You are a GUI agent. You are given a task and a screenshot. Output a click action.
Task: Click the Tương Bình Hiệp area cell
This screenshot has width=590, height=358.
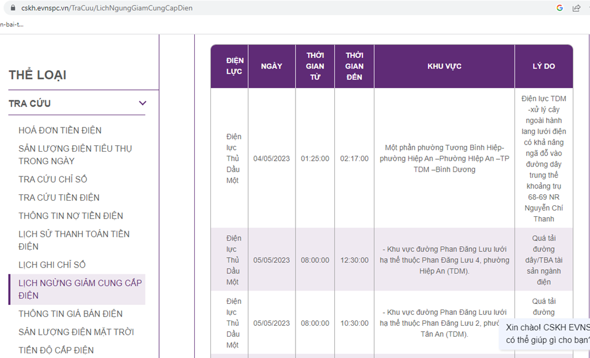click(x=444, y=159)
